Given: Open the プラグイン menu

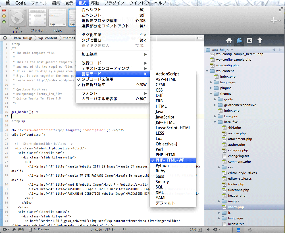Looking at the screenshot, I should [114, 3].
